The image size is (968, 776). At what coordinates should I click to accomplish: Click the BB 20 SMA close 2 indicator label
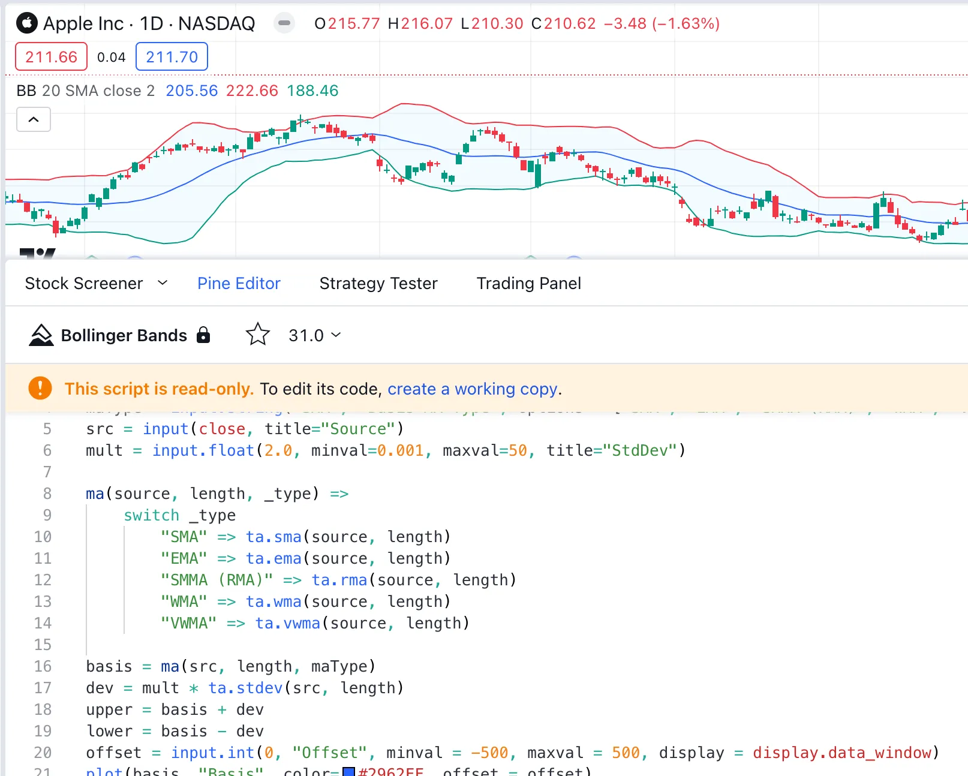86,91
